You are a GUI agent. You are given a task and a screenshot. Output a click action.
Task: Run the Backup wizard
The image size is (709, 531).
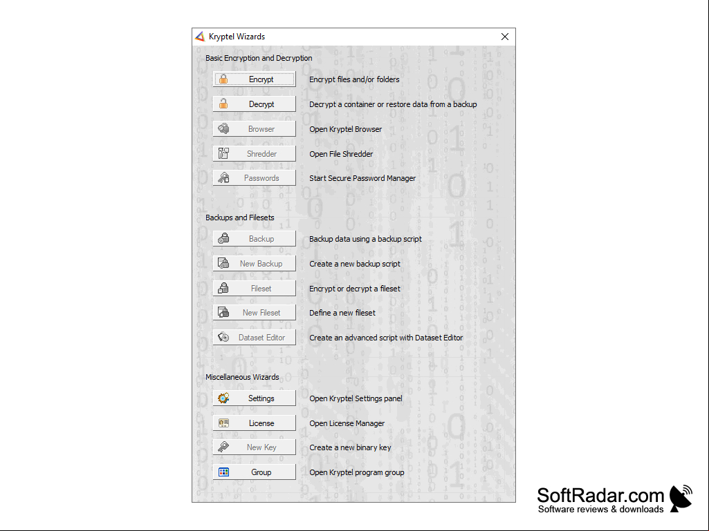coord(254,238)
